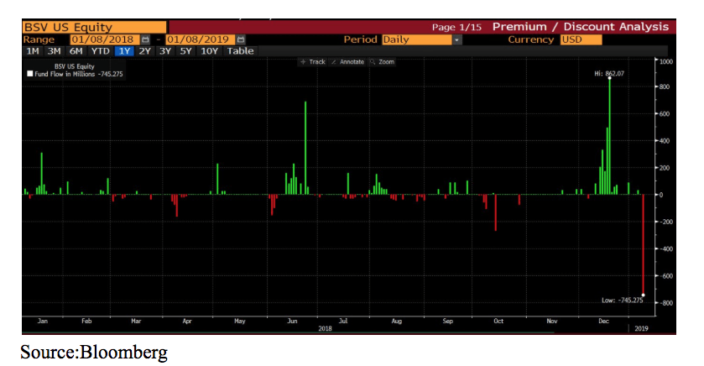Image resolution: width=704 pixels, height=366 pixels.
Task: Click the Range label
Action: pos(39,39)
